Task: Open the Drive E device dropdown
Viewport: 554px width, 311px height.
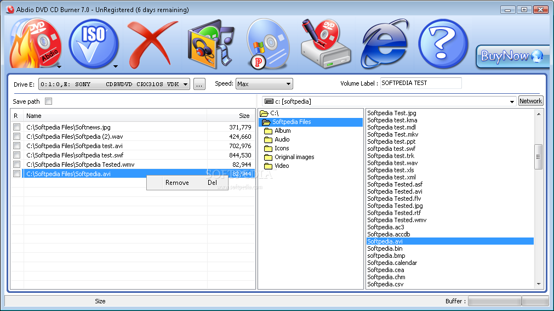Action: coord(114,84)
